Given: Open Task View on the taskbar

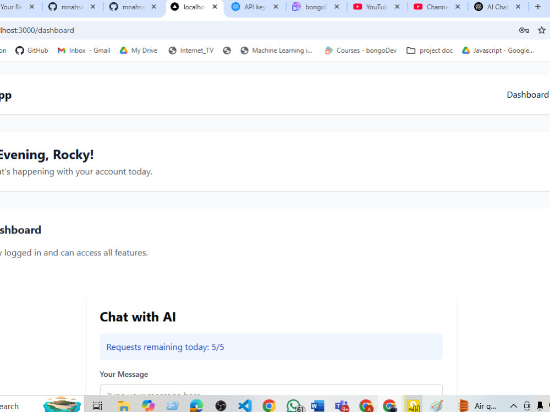Looking at the screenshot, I should 97,406.
